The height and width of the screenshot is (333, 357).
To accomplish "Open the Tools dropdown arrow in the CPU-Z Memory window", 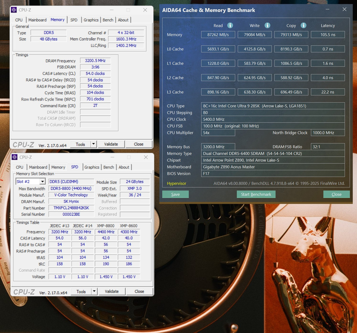I will (x=94, y=144).
